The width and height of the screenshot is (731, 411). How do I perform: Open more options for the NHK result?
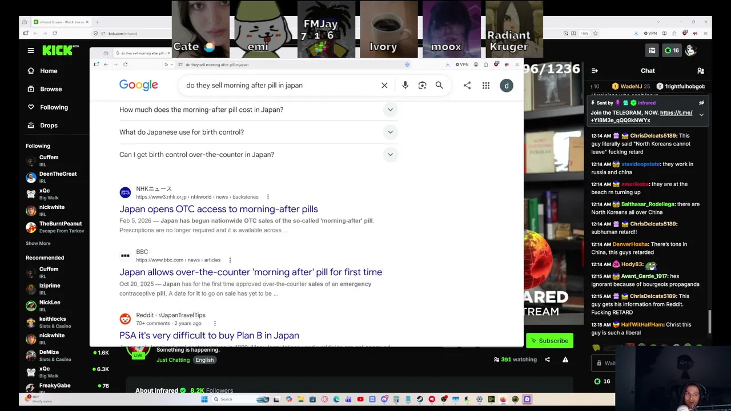tap(268, 197)
